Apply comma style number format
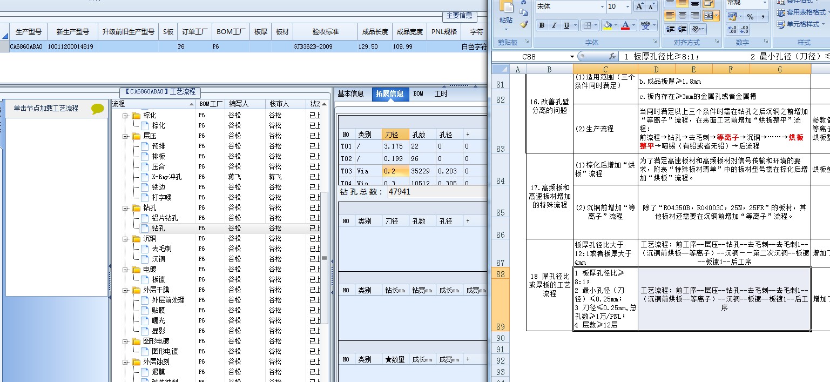This screenshot has height=382, width=830. 763,17
